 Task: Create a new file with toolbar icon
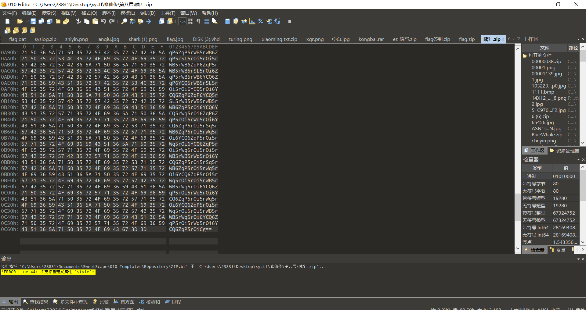(x=7, y=21)
